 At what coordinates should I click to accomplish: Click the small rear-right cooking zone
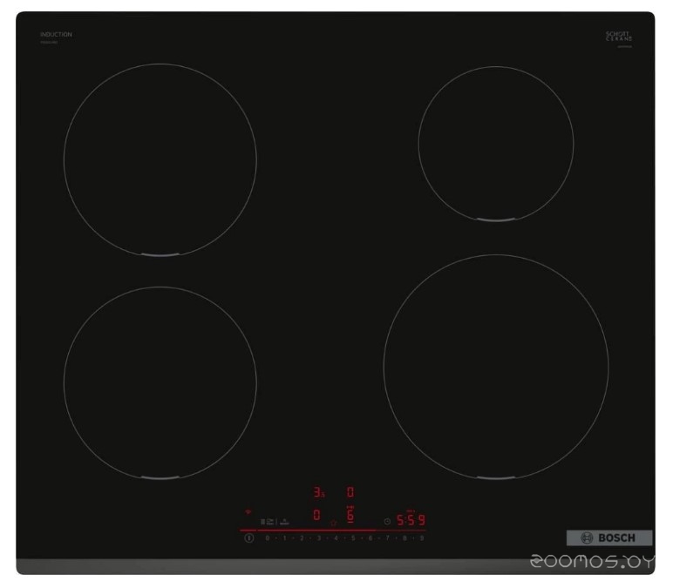point(495,142)
